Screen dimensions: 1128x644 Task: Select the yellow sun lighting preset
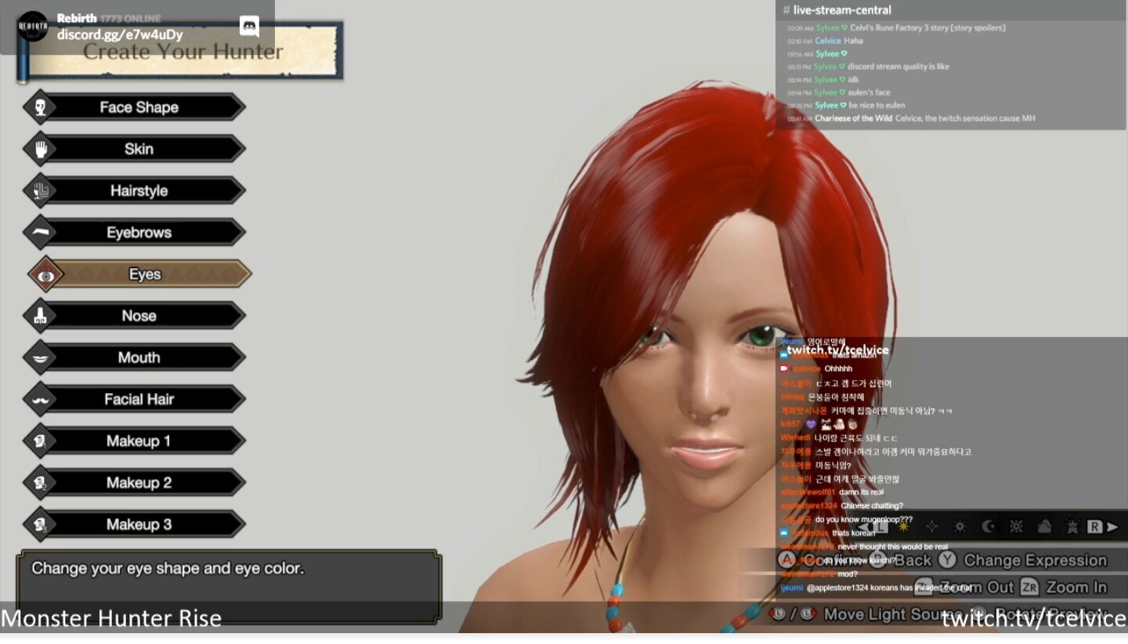[x=903, y=526]
